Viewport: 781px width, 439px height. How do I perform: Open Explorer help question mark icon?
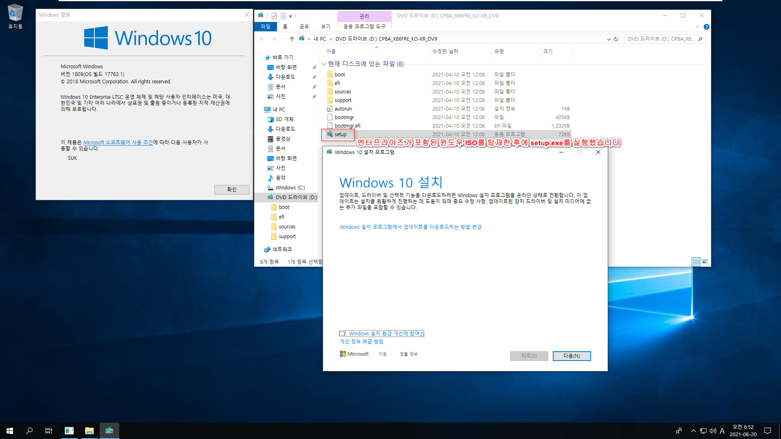pyautogui.click(x=707, y=27)
